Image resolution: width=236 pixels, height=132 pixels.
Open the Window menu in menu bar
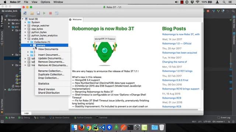pyautogui.click(x=58, y=2)
